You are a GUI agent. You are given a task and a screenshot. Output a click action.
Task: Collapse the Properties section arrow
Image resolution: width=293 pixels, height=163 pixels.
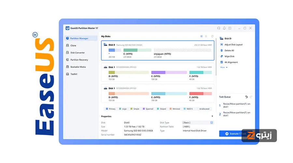click(x=212, y=116)
